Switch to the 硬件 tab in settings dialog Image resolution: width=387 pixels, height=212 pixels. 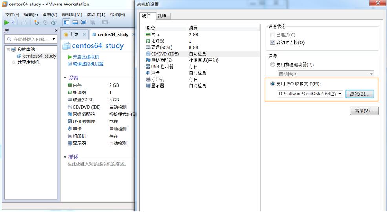[146, 16]
